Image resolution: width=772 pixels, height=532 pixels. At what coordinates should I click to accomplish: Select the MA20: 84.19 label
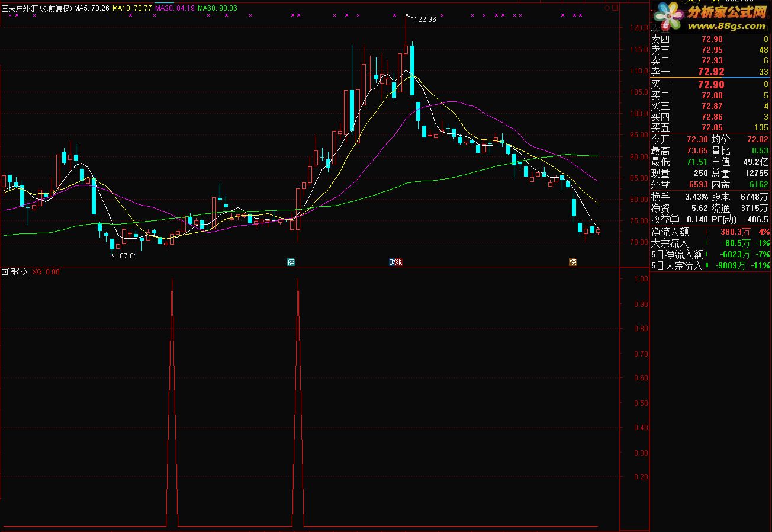coord(175,8)
